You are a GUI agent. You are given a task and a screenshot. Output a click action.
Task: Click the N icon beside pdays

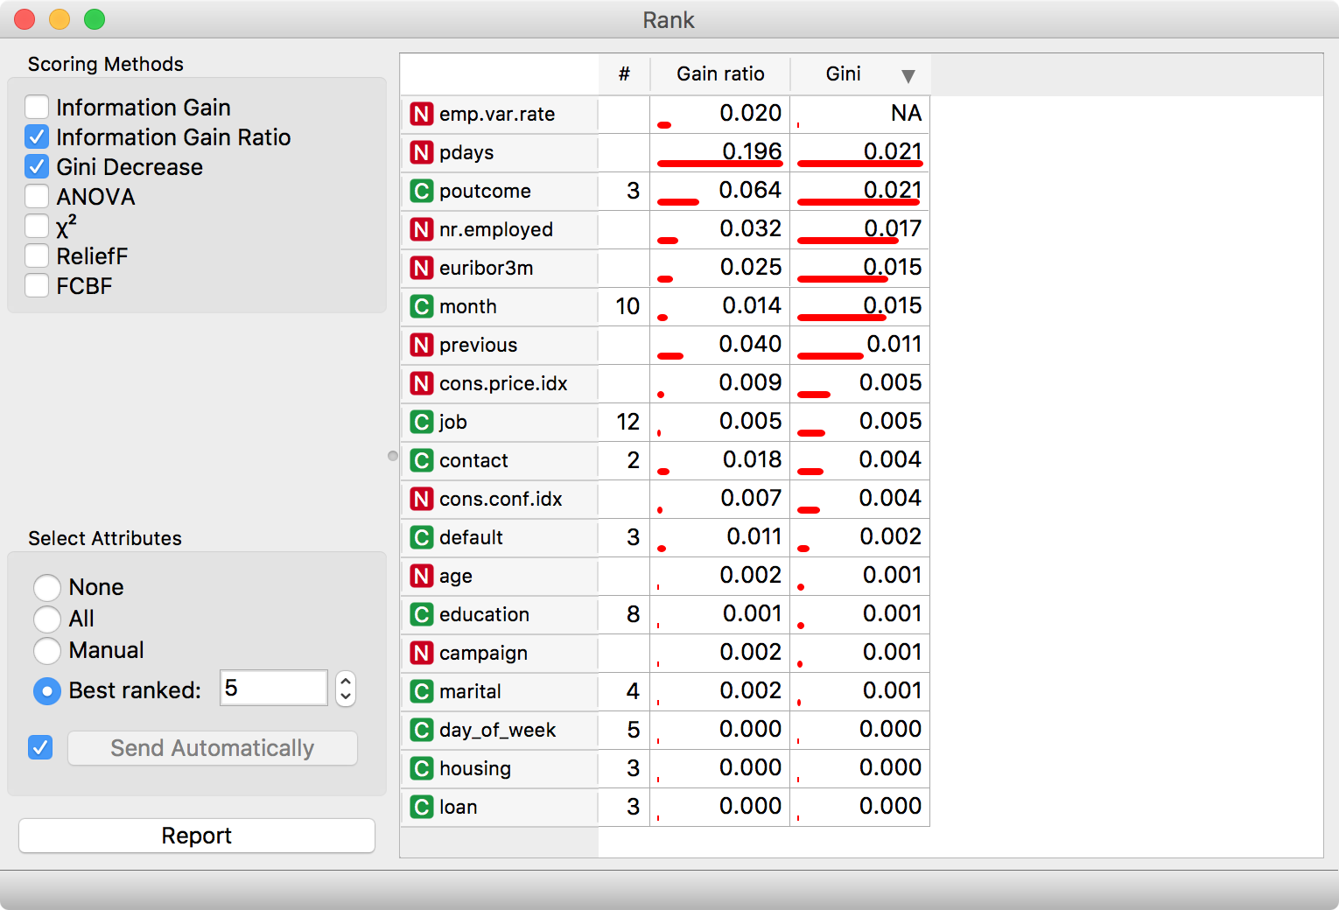[421, 152]
